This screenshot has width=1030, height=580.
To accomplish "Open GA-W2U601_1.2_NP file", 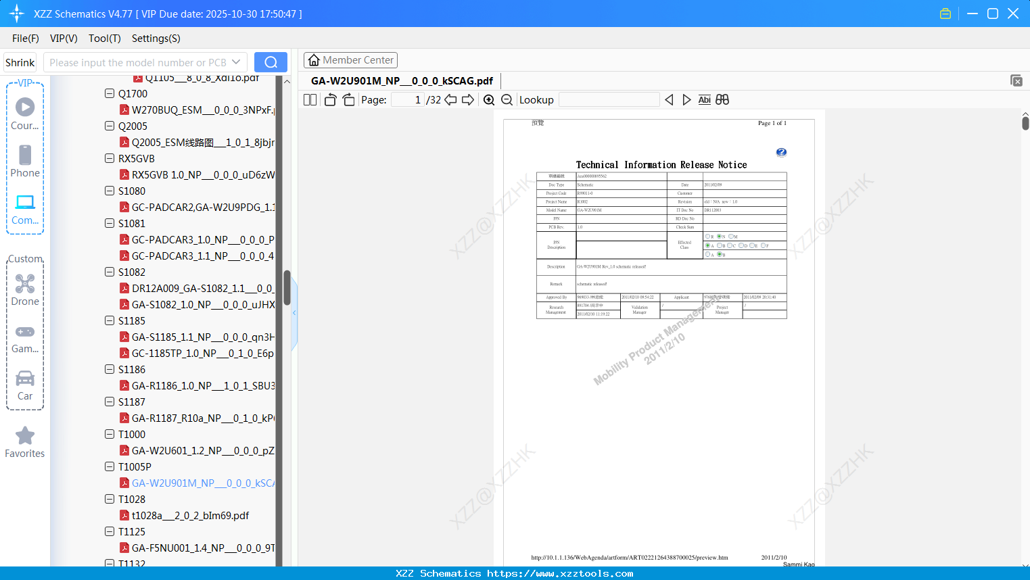I will (197, 451).
